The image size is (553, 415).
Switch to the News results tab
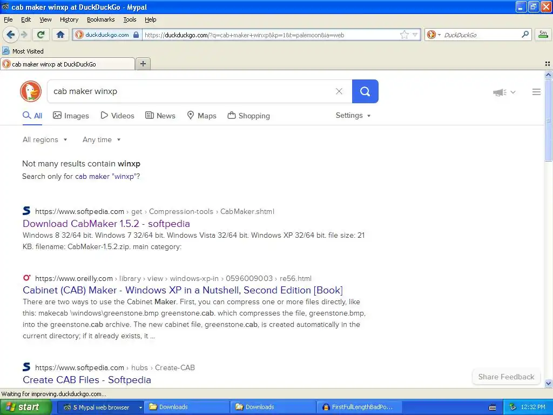[x=160, y=116]
